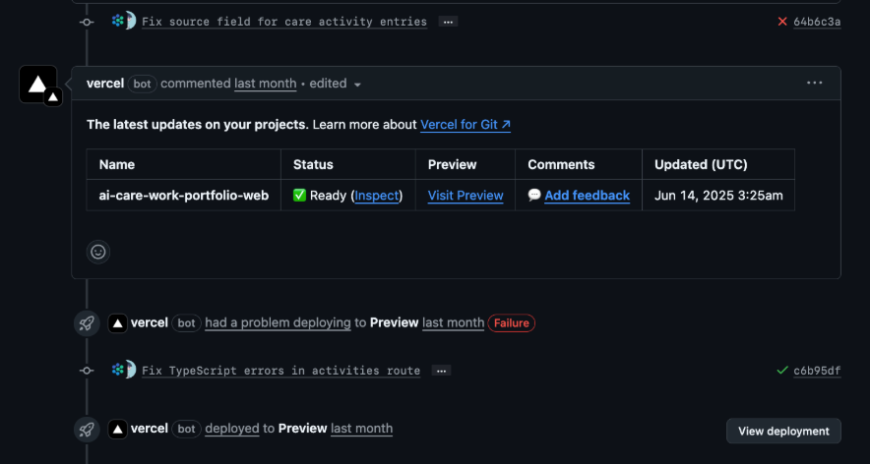The width and height of the screenshot is (870, 464).
Task: Open the 'edited' history dropdown
Action: pos(336,84)
